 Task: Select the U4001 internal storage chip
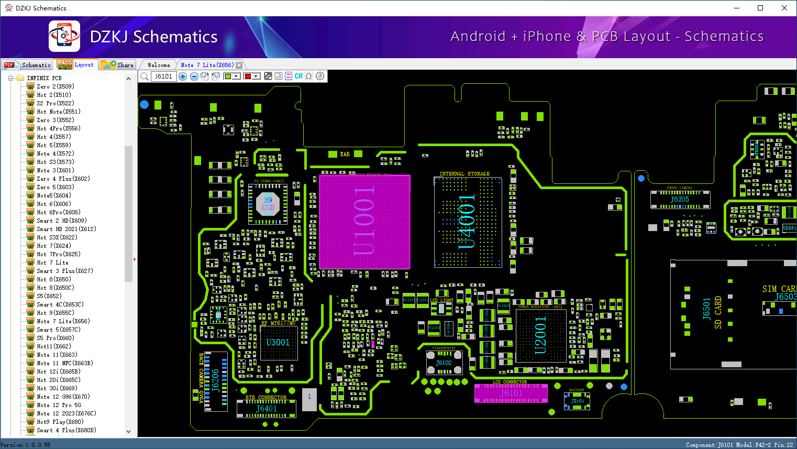468,222
